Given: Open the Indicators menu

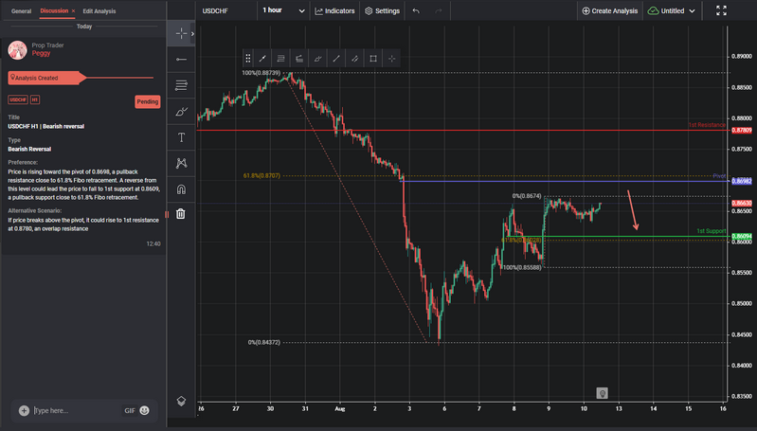Looking at the screenshot, I should [334, 10].
